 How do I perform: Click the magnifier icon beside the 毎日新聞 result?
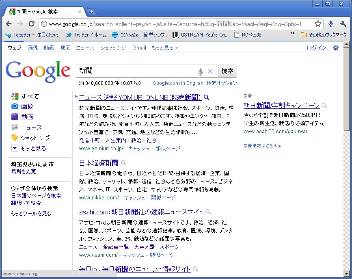pyautogui.click(x=196, y=269)
